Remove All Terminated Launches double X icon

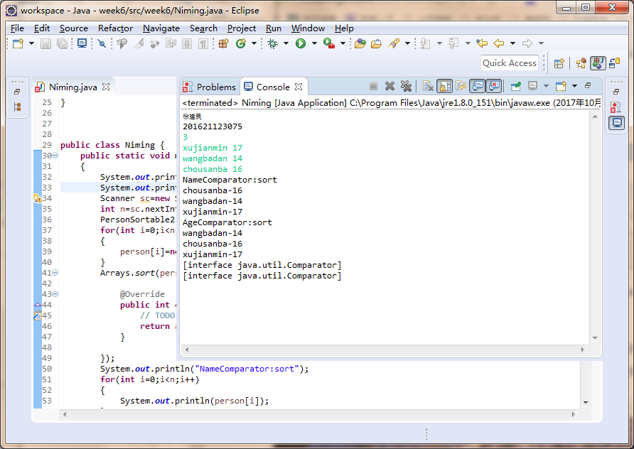[406, 86]
